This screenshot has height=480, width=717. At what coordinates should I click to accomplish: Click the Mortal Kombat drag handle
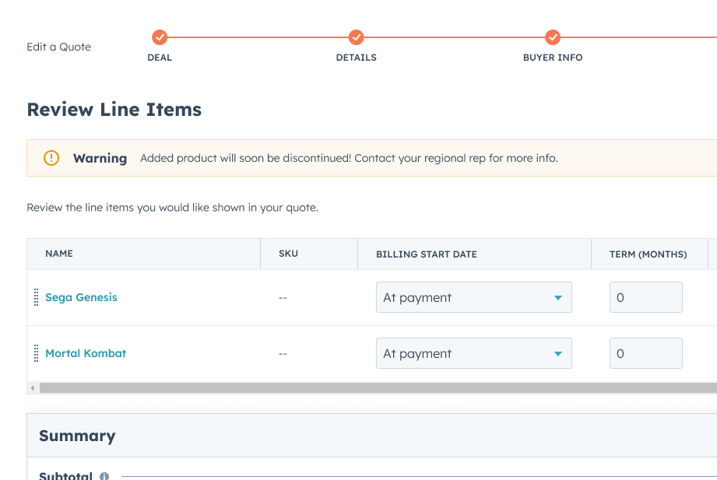(x=36, y=353)
